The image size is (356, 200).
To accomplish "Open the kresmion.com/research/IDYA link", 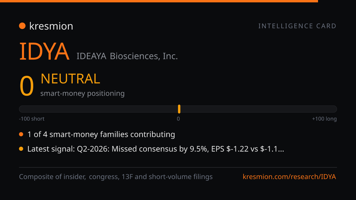I will pos(289,177).
